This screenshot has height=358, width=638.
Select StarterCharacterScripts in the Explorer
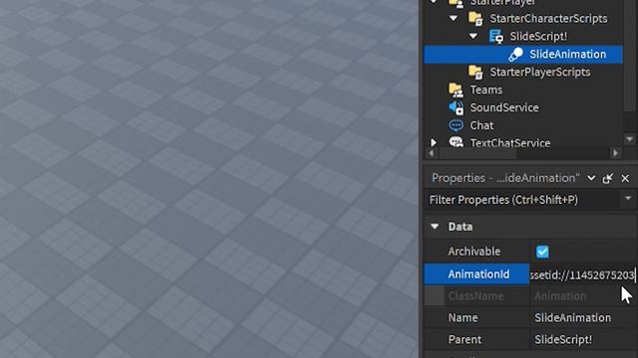[548, 18]
